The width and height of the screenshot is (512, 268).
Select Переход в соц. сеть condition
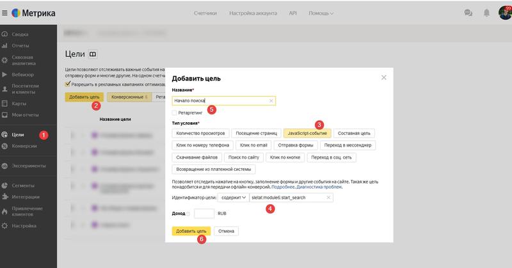tap(332, 157)
